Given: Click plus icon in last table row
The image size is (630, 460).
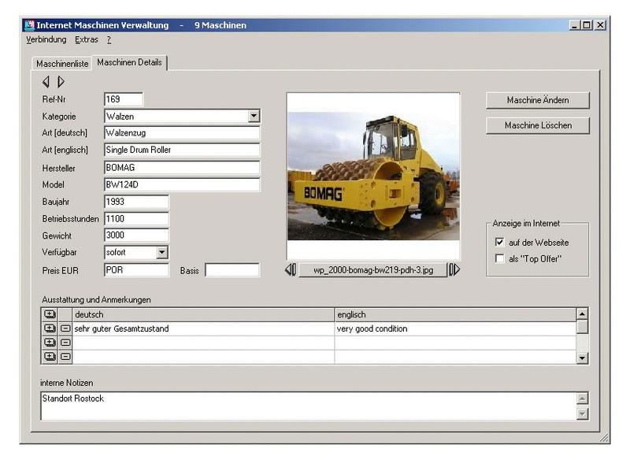Looking at the screenshot, I should (x=50, y=357).
